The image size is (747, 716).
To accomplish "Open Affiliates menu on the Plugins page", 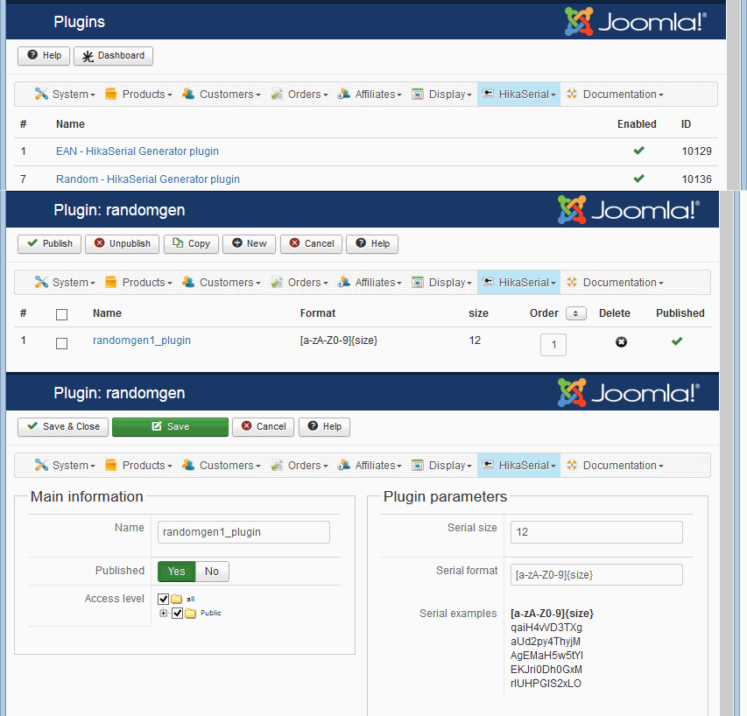I will point(370,95).
